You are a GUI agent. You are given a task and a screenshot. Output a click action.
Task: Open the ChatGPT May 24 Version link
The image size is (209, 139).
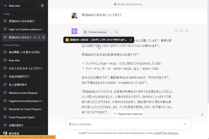click(x=166, y=133)
